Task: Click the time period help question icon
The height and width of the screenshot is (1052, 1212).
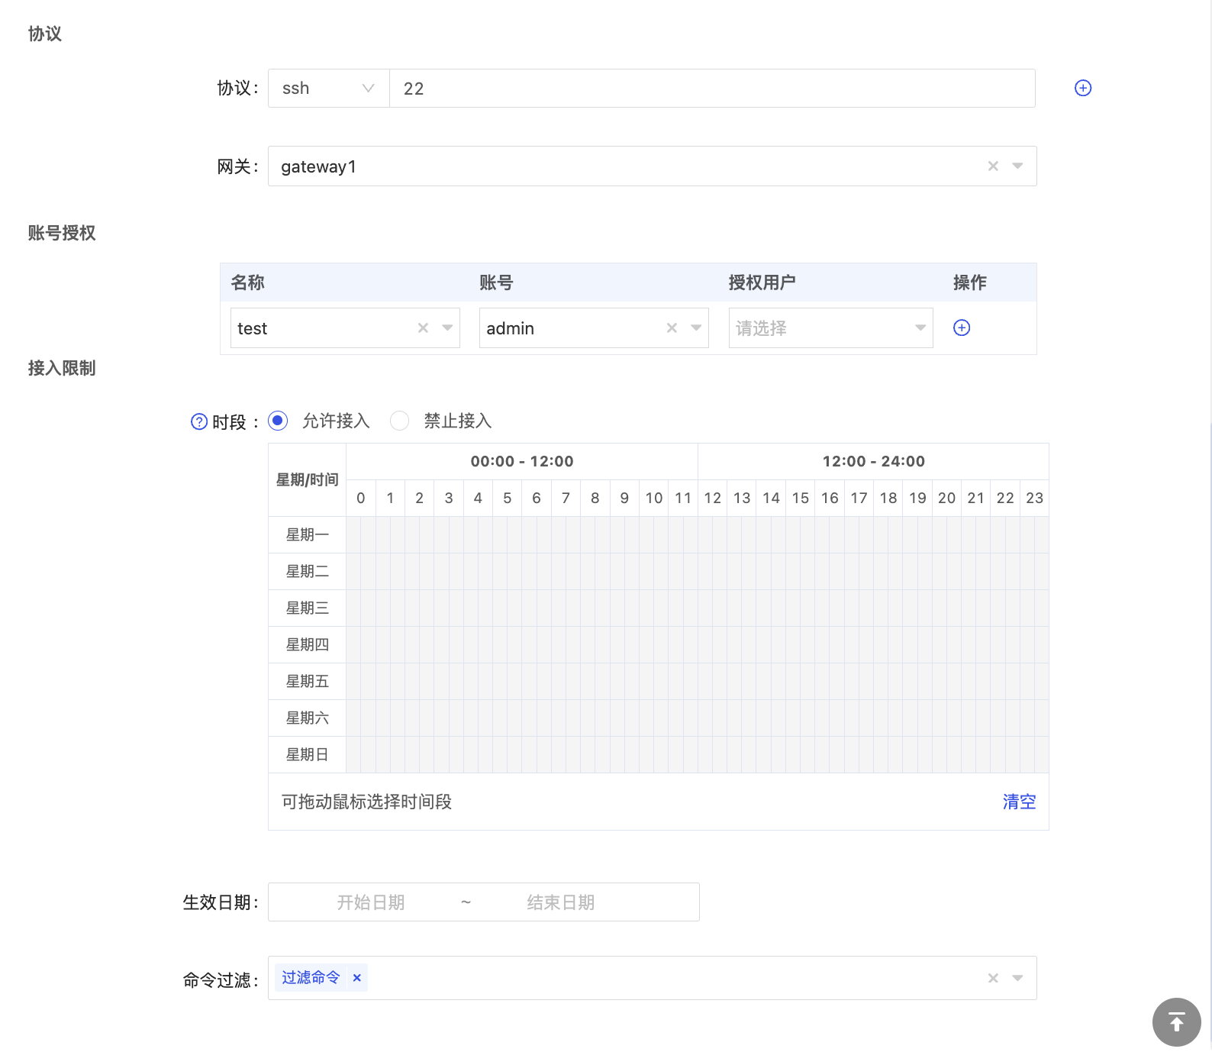Action: 199,421
